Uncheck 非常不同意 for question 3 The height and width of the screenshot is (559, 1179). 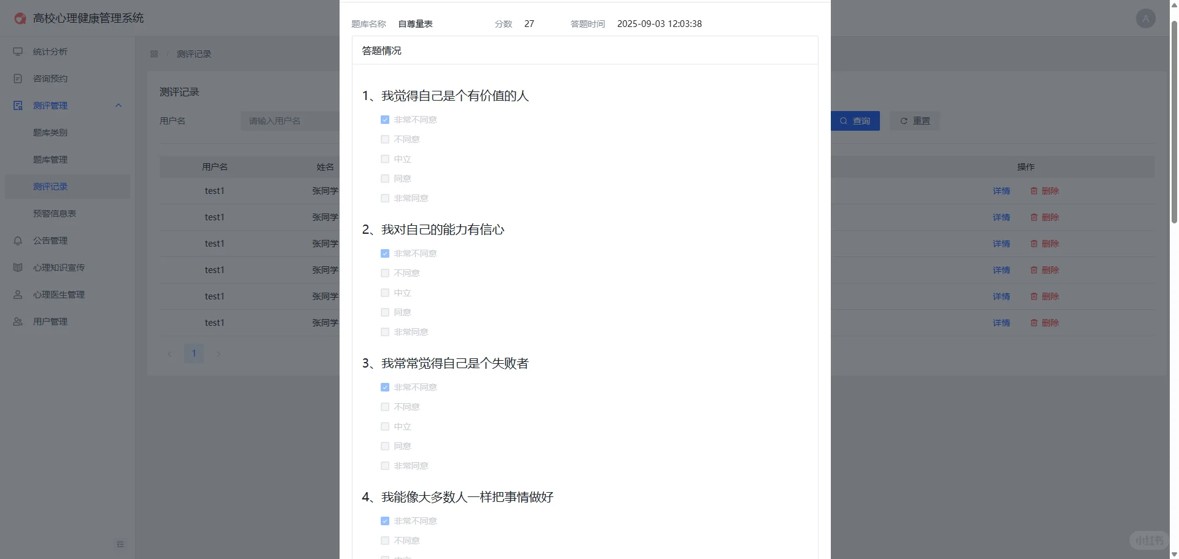coord(384,387)
